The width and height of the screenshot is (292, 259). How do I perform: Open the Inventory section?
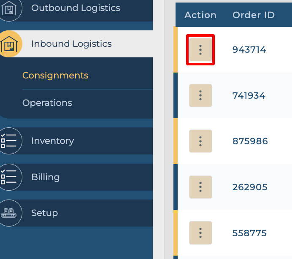(52, 141)
